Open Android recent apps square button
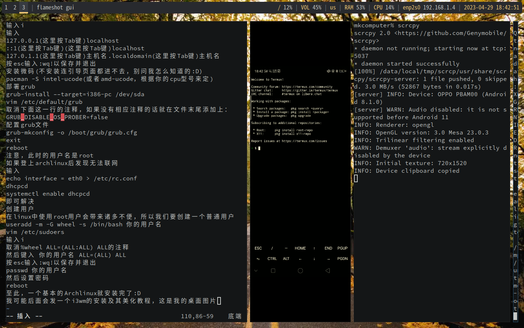 [x=273, y=271]
